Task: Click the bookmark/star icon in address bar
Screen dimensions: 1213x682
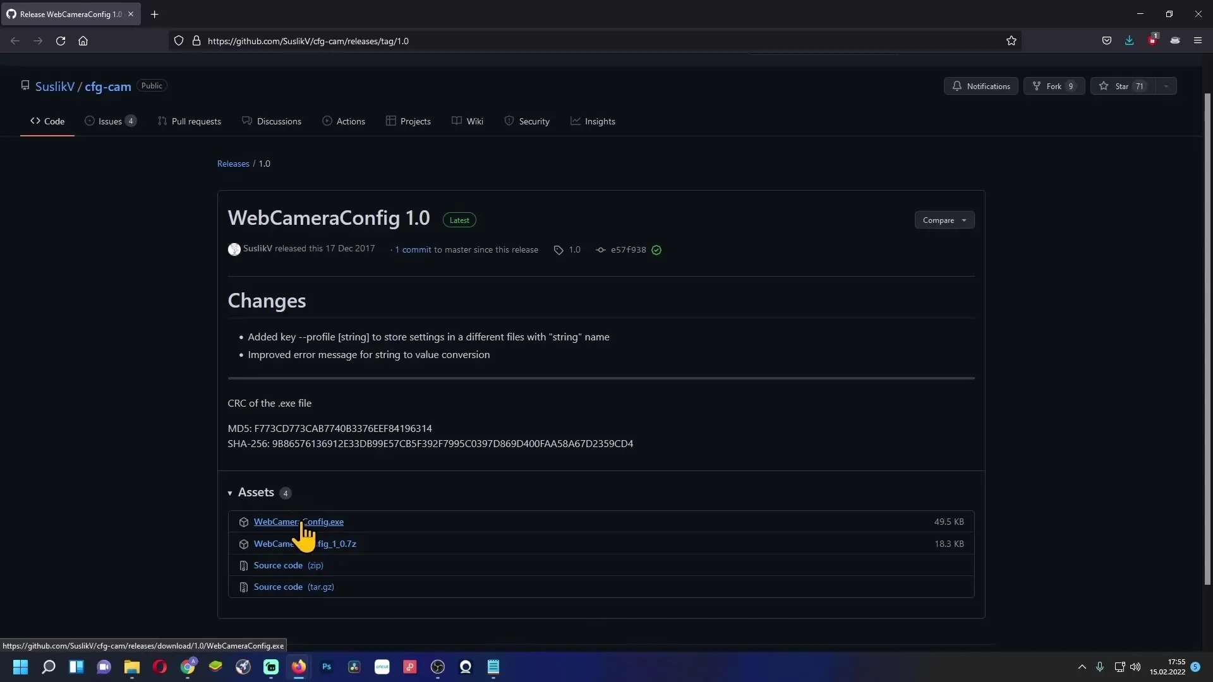Action: coord(1012,40)
